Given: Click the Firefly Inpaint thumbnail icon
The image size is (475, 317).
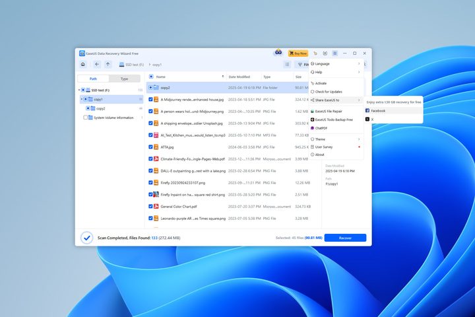Looking at the screenshot, I should [156, 194].
